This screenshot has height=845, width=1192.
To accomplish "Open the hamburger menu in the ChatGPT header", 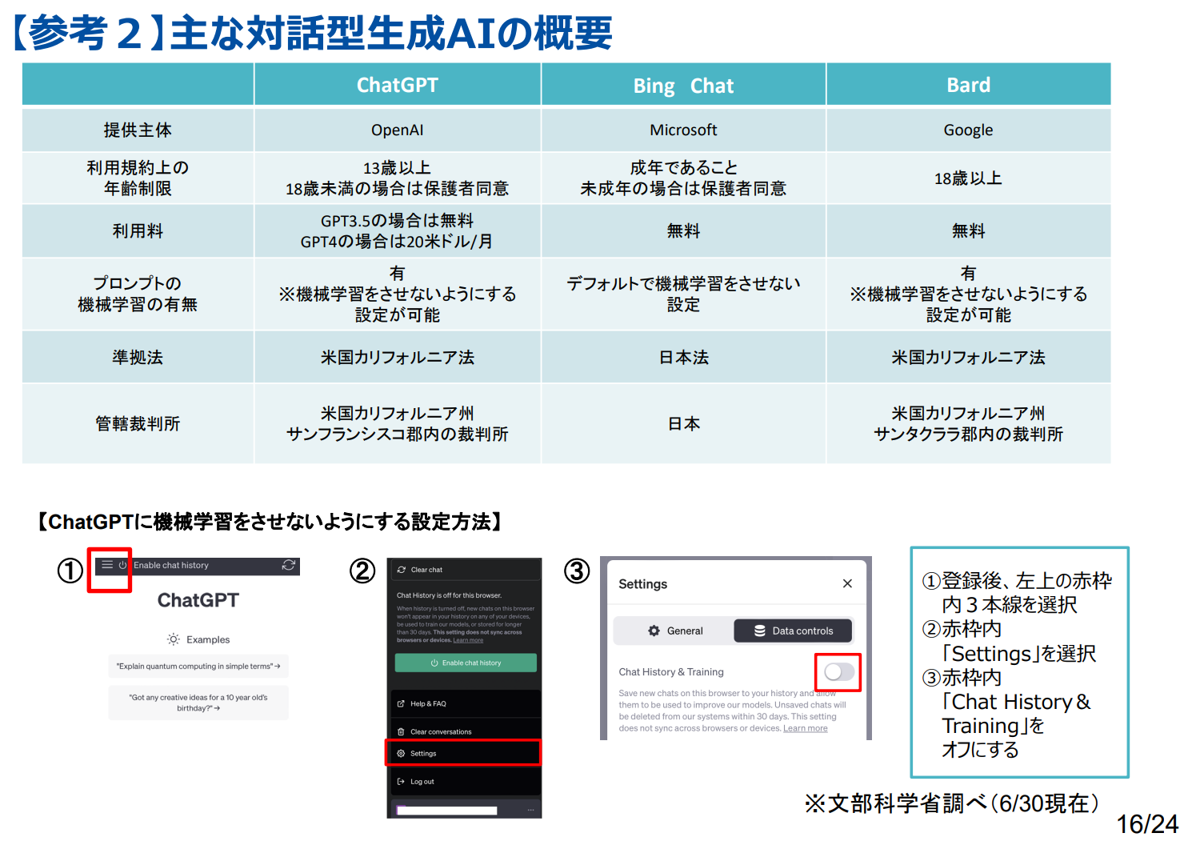I will [107, 565].
